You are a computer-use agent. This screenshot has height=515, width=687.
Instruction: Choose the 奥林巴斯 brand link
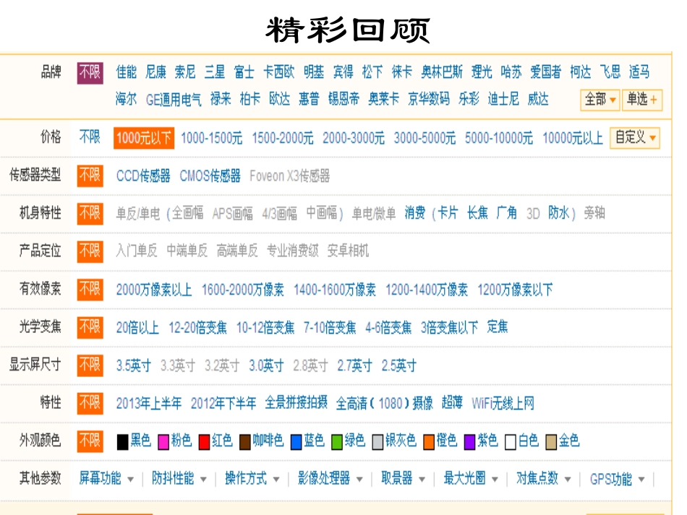(442, 72)
